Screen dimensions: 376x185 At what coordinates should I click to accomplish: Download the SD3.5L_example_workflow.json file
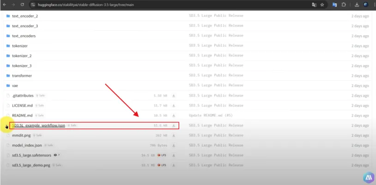(x=174, y=125)
